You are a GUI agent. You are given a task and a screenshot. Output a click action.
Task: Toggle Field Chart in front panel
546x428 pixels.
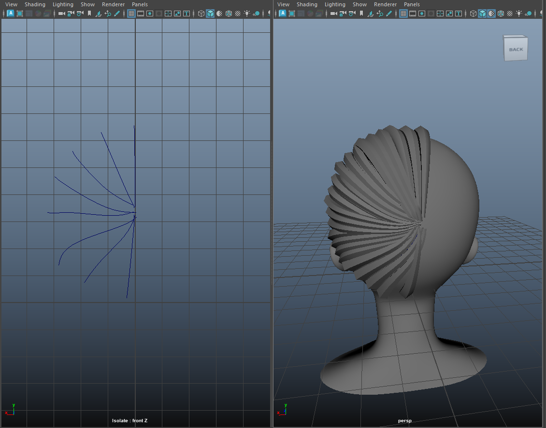[x=168, y=14]
